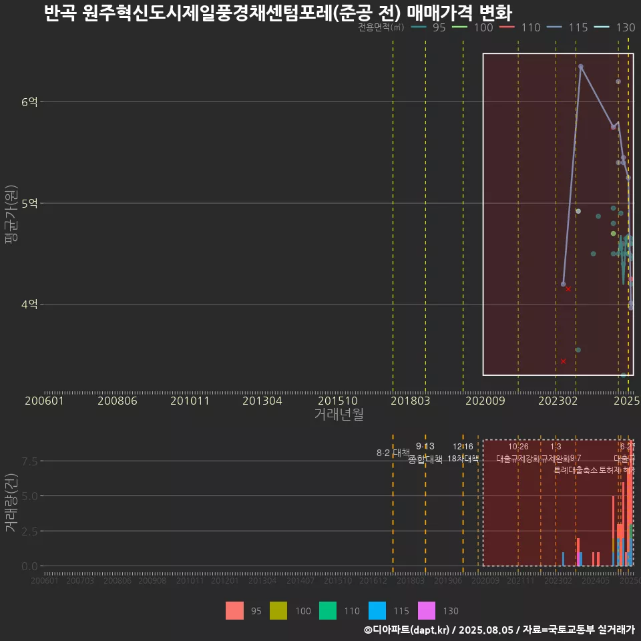The width and height of the screenshot is (641, 641).
Task: Select the 0.0 volume axis label
Action: tap(29, 567)
